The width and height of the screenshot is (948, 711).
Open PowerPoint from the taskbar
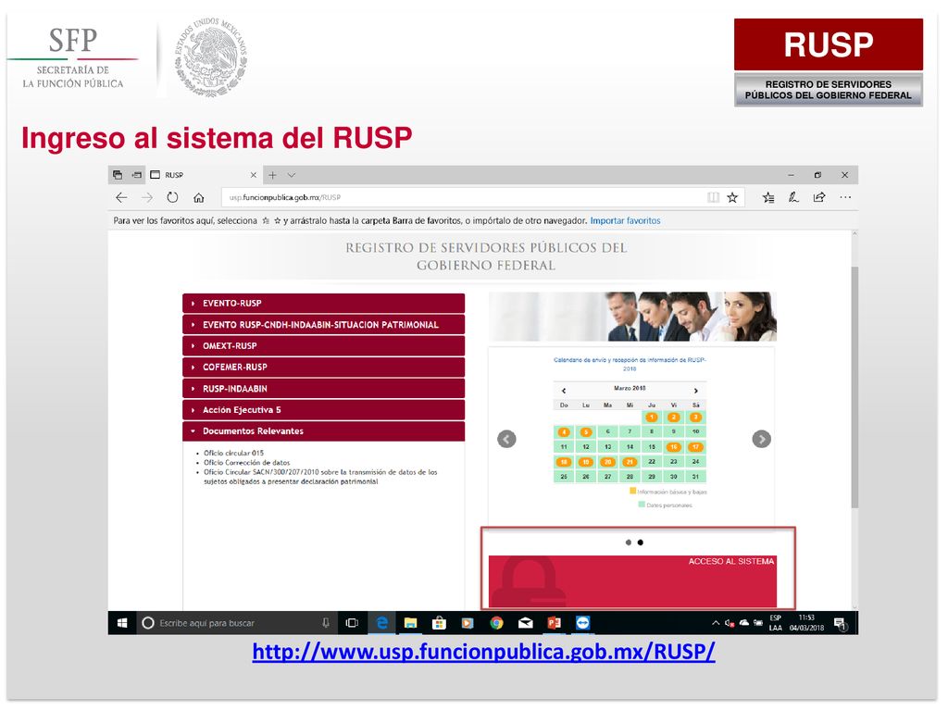[x=554, y=623]
